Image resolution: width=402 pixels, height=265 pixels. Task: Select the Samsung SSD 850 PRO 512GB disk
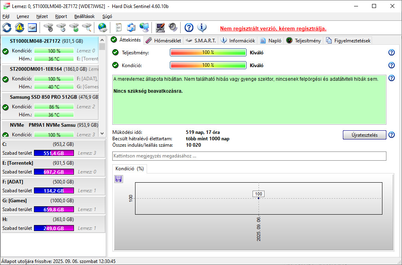[x=50, y=106]
